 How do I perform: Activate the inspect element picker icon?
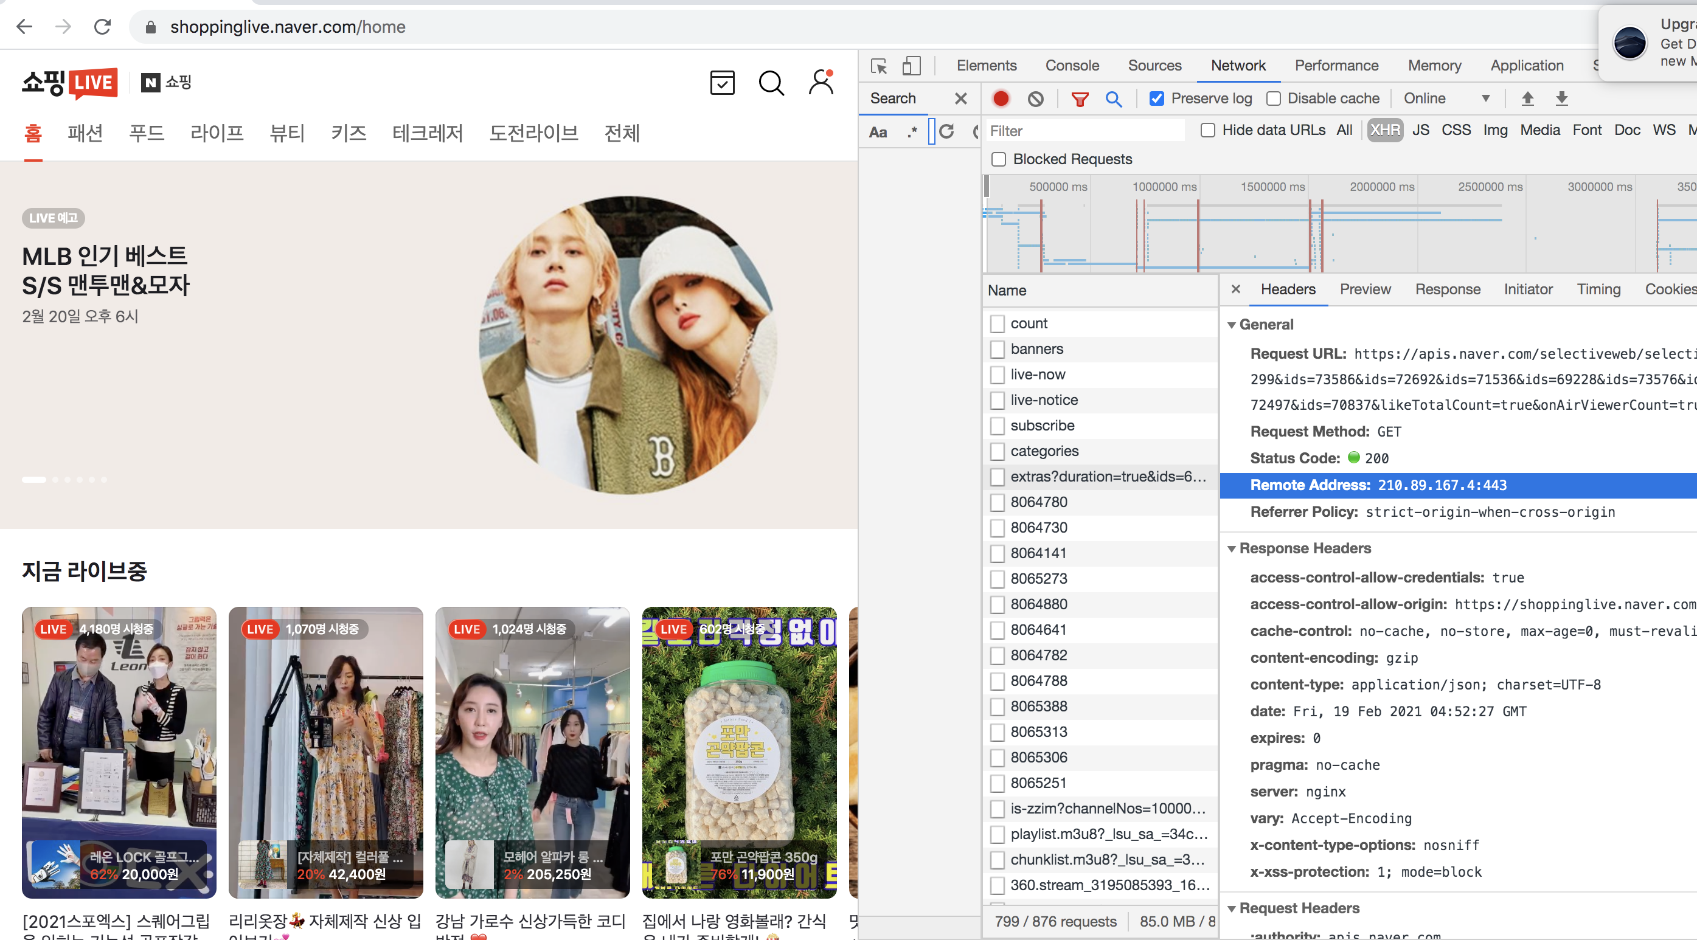(879, 66)
